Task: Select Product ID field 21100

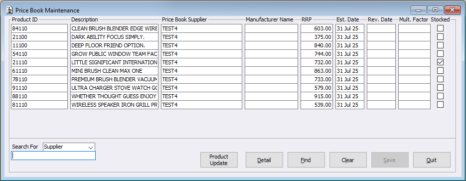Action: coord(39,37)
